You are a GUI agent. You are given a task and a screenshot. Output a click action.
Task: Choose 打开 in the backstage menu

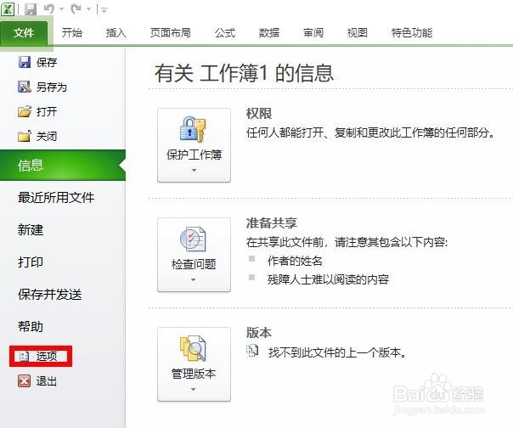pyautogui.click(x=47, y=111)
